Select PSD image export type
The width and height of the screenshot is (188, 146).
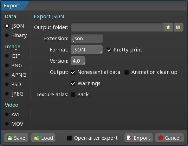pyautogui.click(x=13, y=84)
